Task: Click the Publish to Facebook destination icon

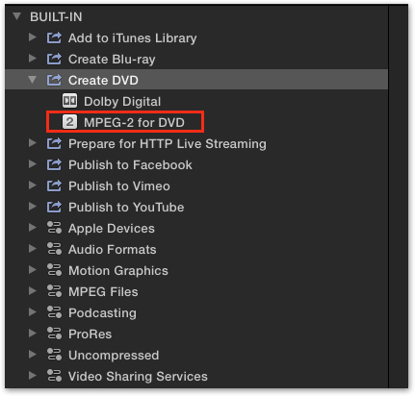Action: [x=54, y=164]
